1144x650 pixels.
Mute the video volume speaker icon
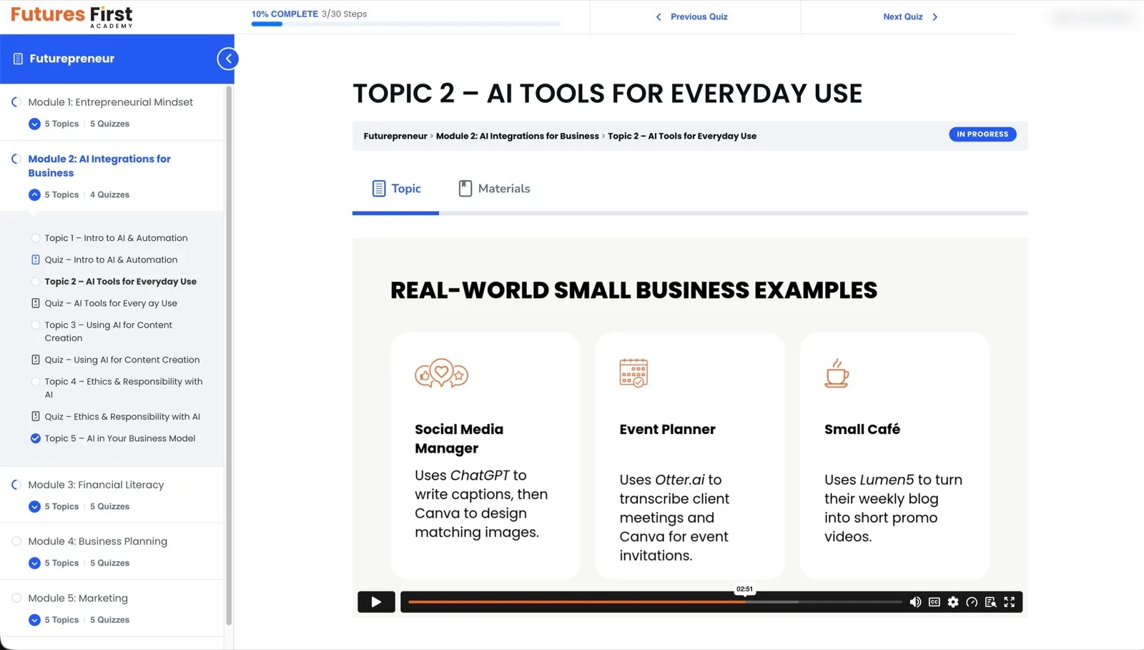[x=915, y=602]
